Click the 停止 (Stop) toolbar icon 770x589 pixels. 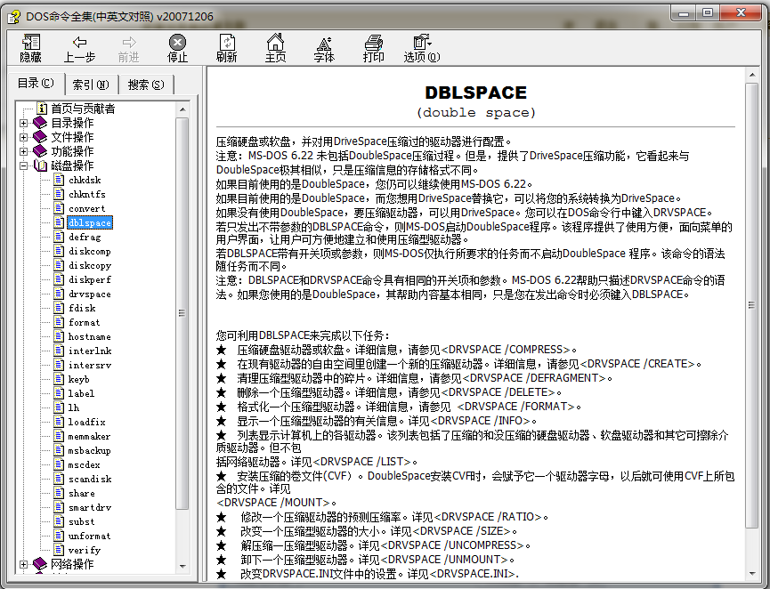[x=177, y=48]
